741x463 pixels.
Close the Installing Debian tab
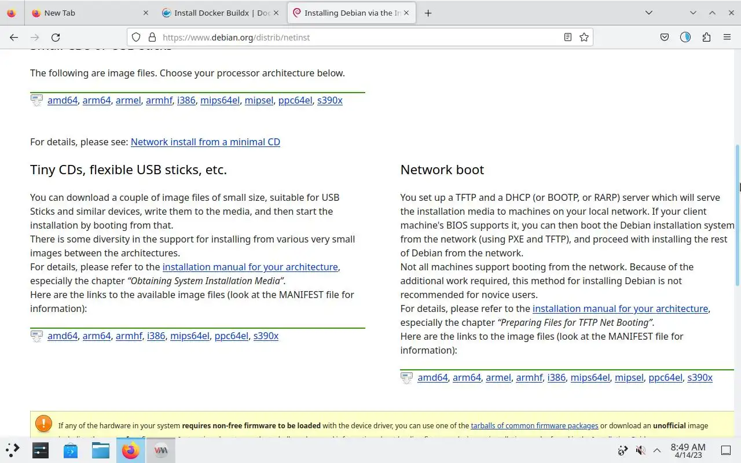(x=406, y=13)
